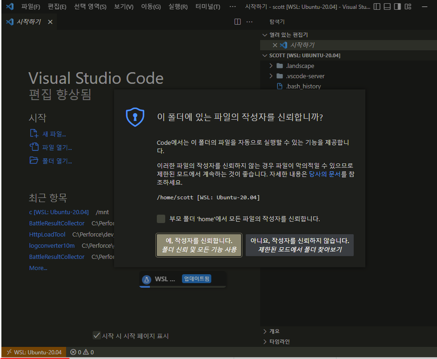Screen dimensions: 437x359
Task: Open the 당사의 문서 link
Action: click(x=325, y=174)
